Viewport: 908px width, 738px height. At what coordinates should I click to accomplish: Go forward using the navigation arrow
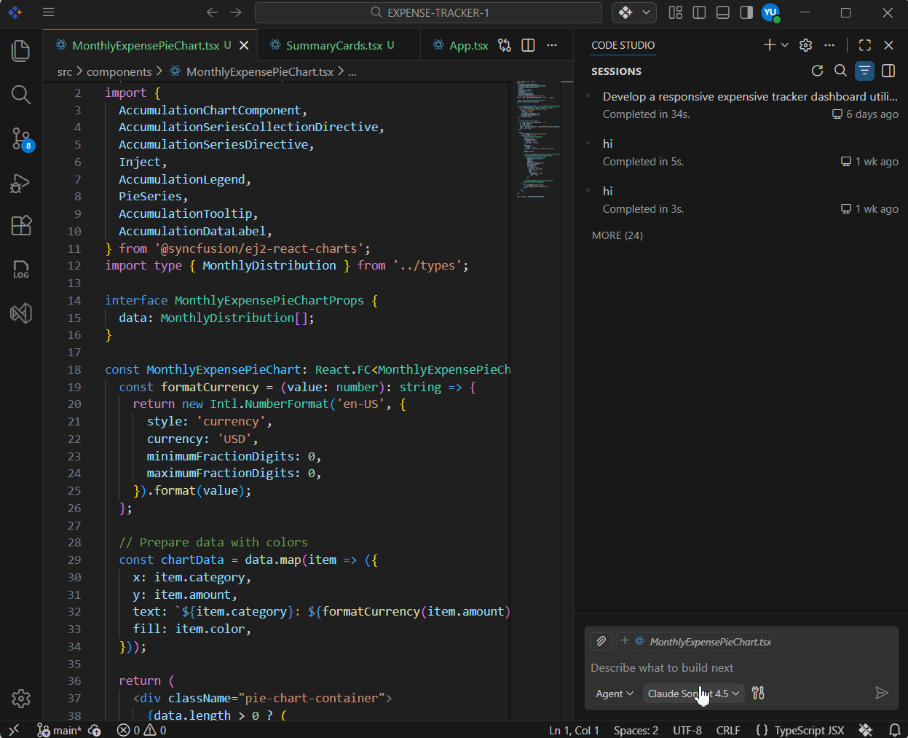click(x=236, y=12)
